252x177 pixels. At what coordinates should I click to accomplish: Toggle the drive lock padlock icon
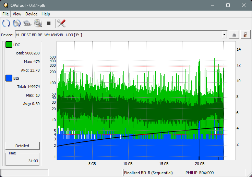click(245, 35)
